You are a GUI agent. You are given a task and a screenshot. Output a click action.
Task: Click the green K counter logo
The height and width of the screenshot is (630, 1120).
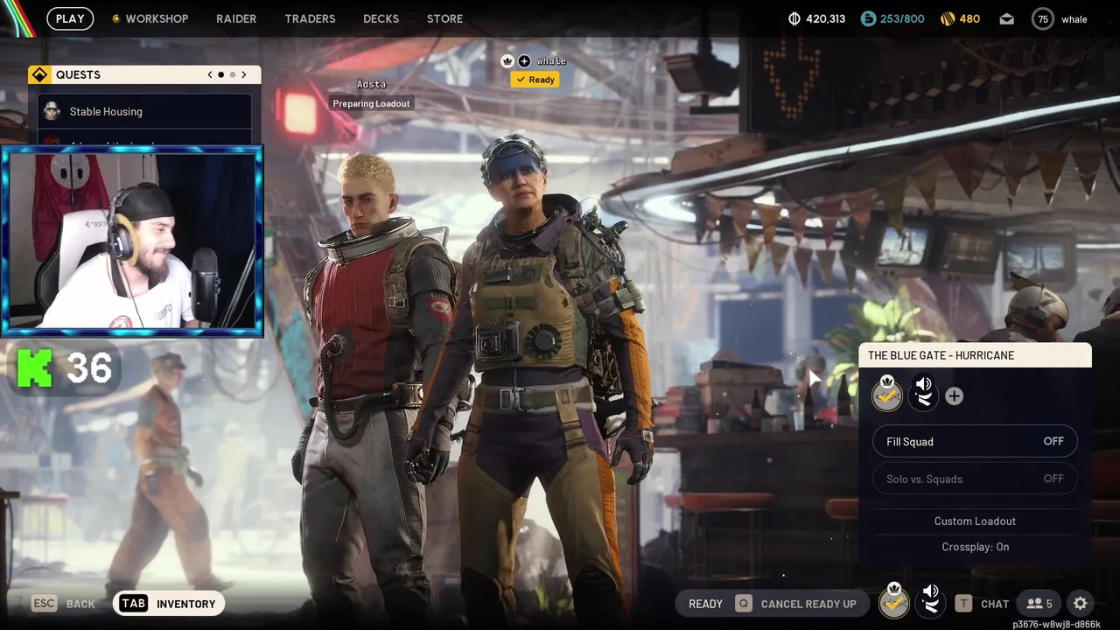[35, 367]
